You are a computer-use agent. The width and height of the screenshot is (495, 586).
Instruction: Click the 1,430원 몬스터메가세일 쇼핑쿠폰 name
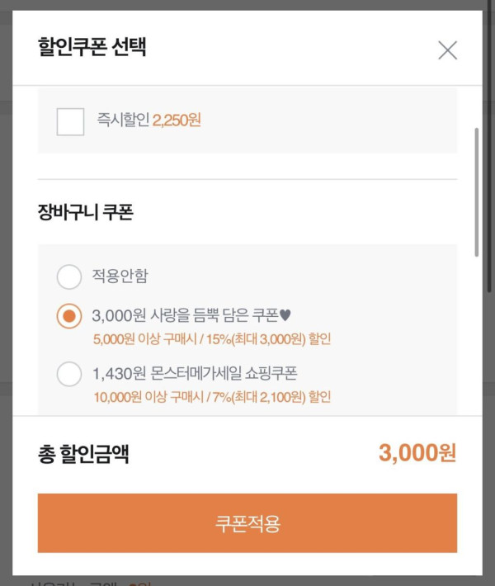pyautogui.click(x=195, y=374)
